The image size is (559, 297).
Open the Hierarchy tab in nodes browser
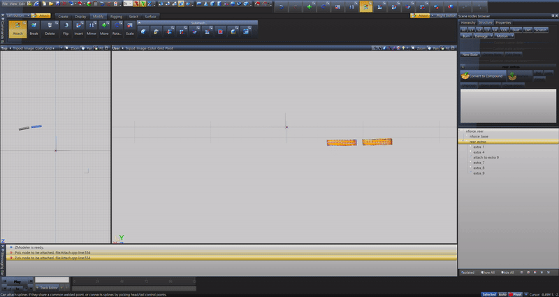(467, 22)
